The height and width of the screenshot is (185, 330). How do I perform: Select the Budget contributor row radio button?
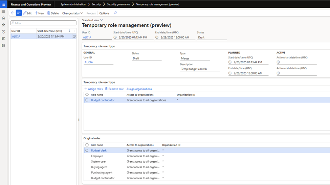(x=87, y=100)
